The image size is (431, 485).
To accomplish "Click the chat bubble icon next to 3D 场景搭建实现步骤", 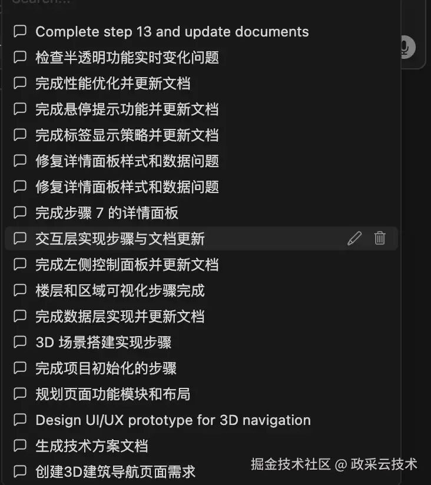I will tap(19, 343).
